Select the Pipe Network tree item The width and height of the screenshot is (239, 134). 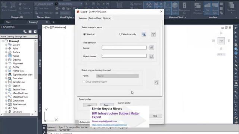(x=19, y=104)
